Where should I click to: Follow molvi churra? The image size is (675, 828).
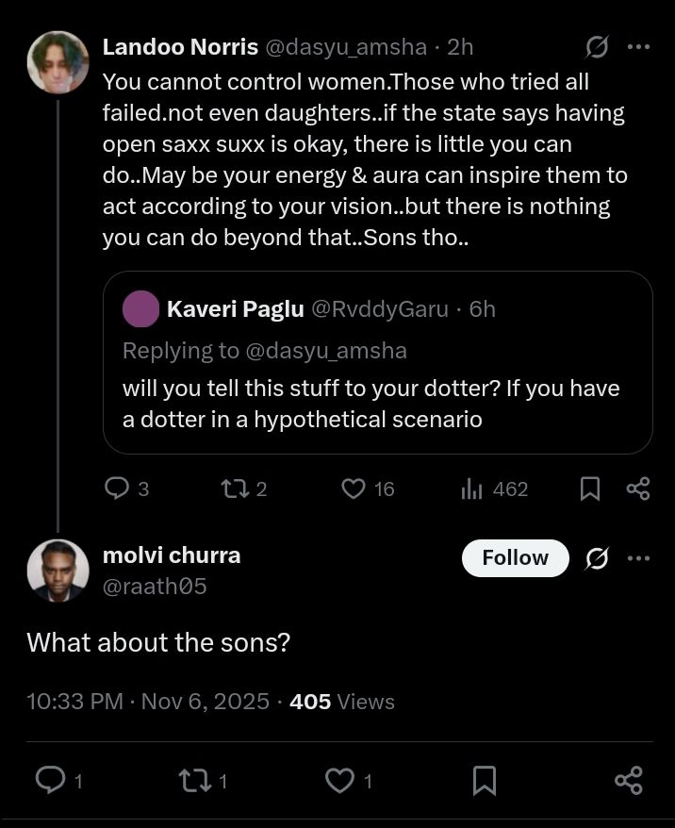(515, 558)
